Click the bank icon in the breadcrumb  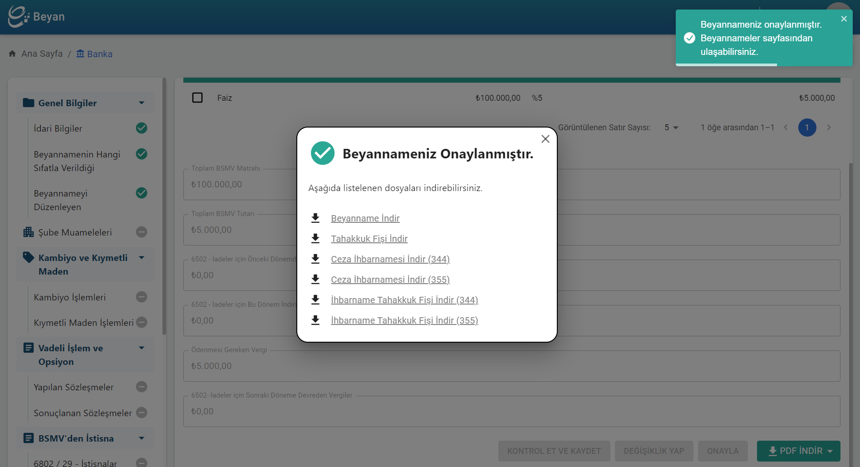tap(80, 54)
